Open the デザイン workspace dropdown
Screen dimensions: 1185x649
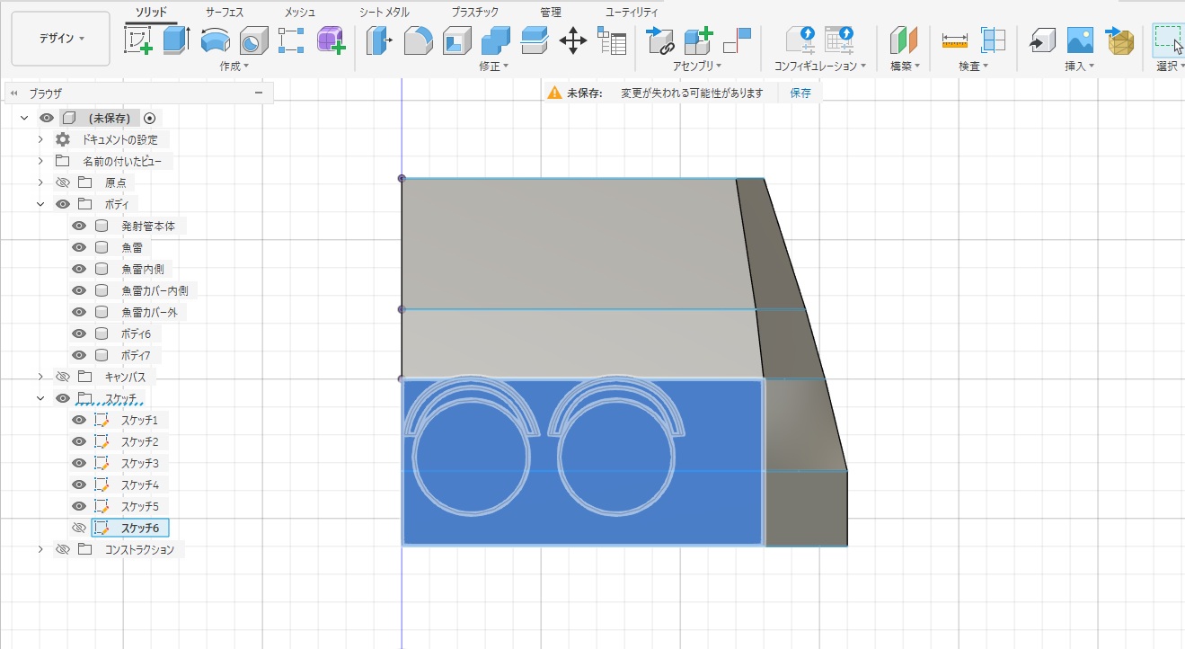[x=61, y=39]
